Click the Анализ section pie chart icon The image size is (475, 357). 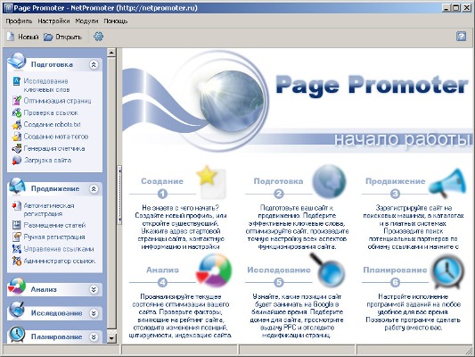17,286
